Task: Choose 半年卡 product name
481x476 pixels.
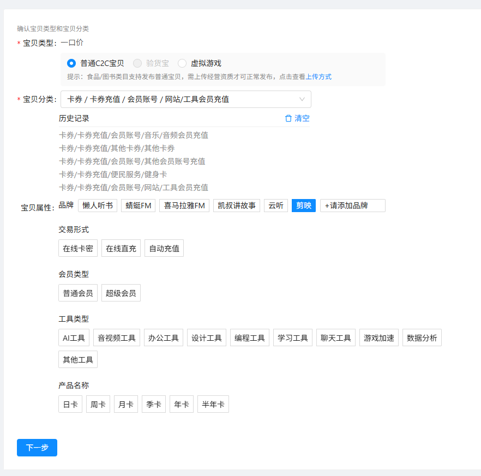Action: (213, 404)
